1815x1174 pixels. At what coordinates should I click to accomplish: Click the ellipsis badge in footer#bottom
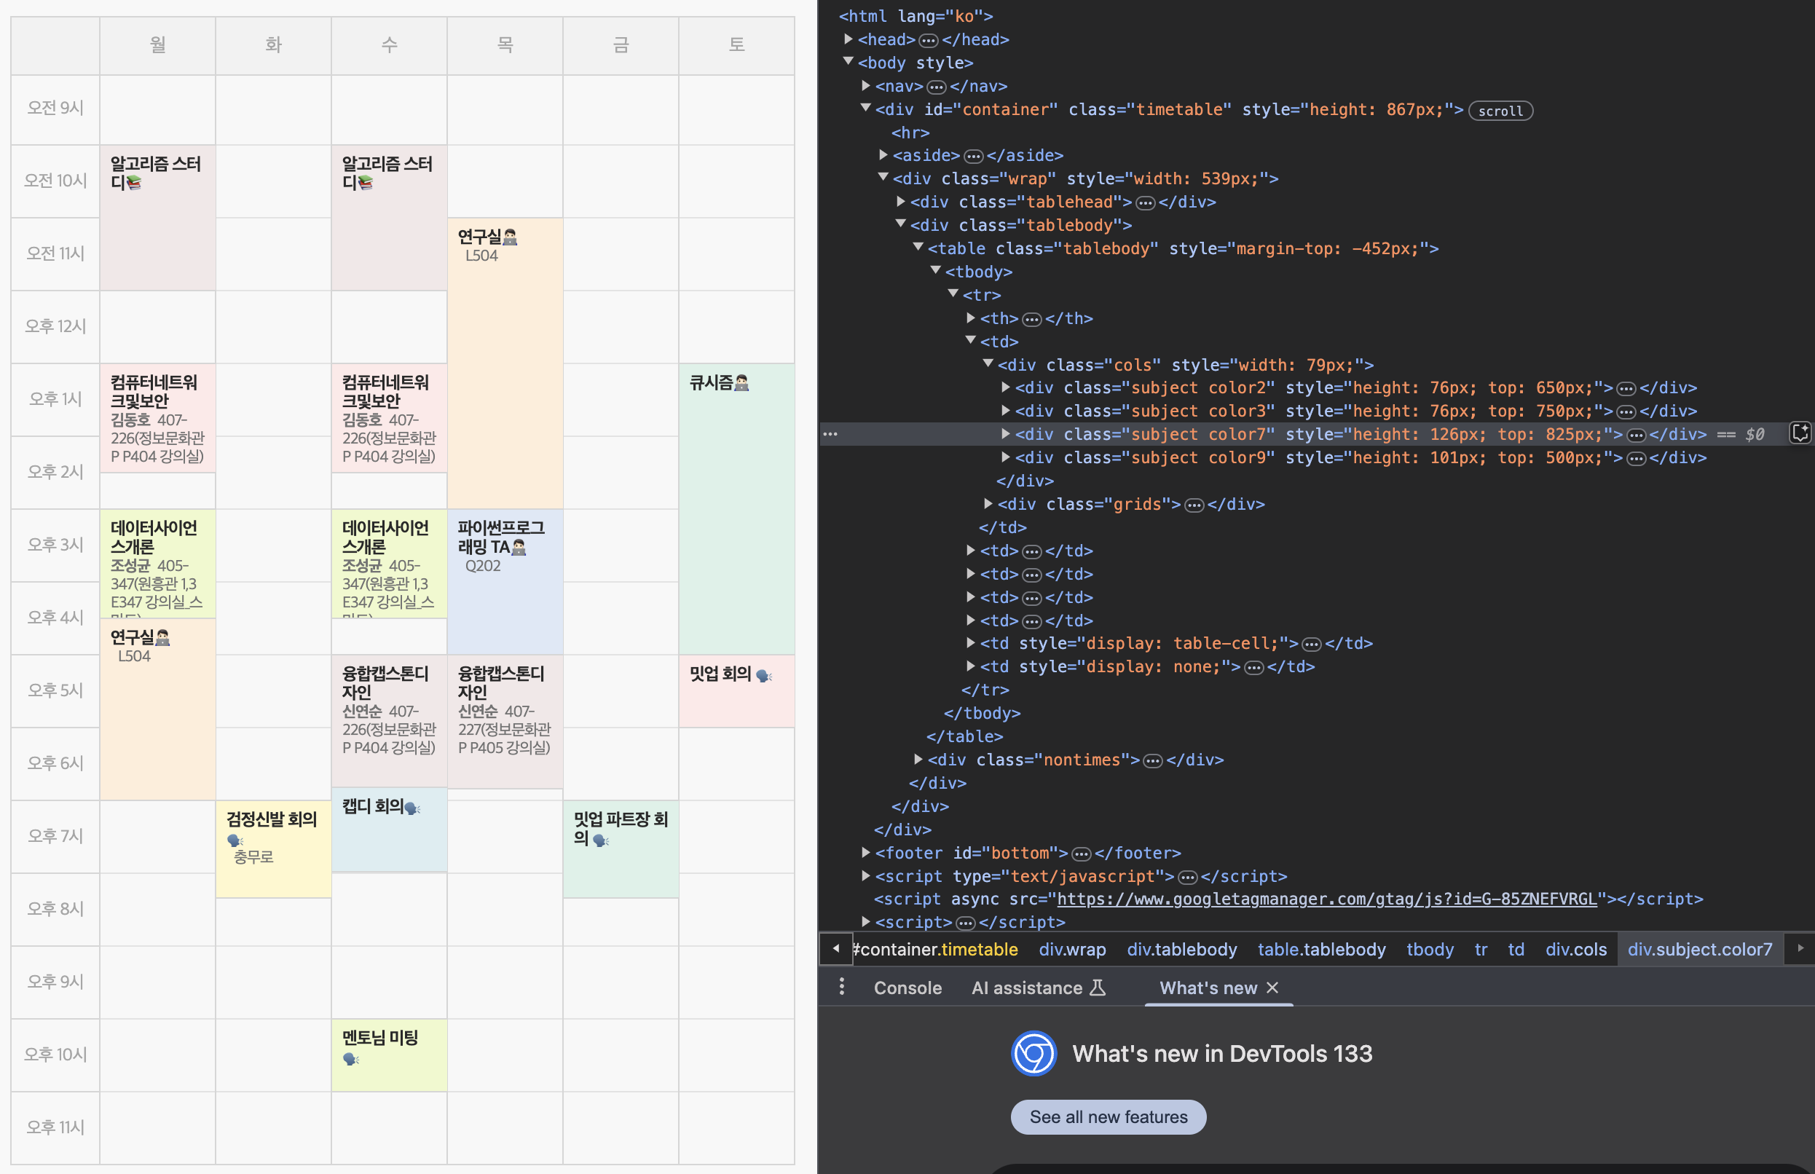tap(1081, 854)
